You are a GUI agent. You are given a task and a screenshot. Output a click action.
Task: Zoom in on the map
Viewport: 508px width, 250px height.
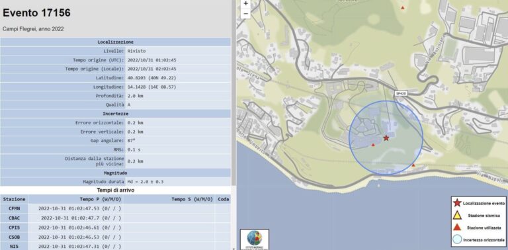[246, 4]
